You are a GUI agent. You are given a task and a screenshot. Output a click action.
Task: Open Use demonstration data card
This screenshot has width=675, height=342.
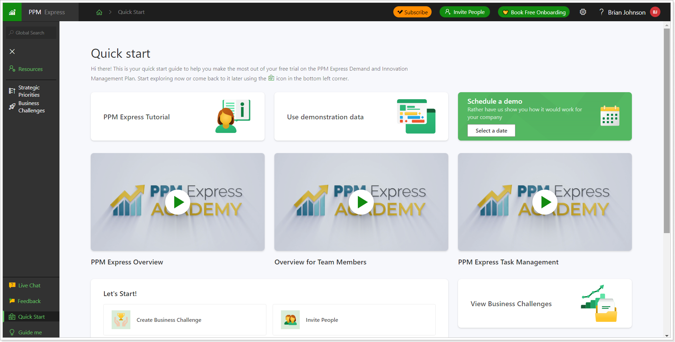361,117
